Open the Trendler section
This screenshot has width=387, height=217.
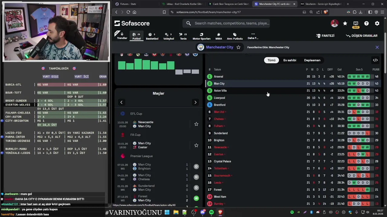point(122,36)
